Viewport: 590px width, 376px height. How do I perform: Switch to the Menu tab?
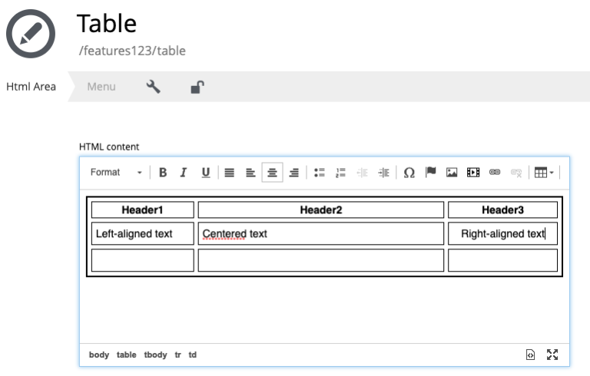[101, 87]
